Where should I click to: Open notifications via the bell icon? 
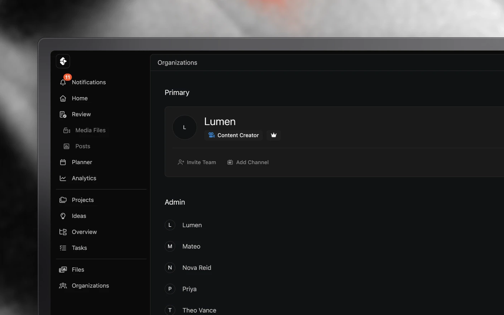click(63, 82)
